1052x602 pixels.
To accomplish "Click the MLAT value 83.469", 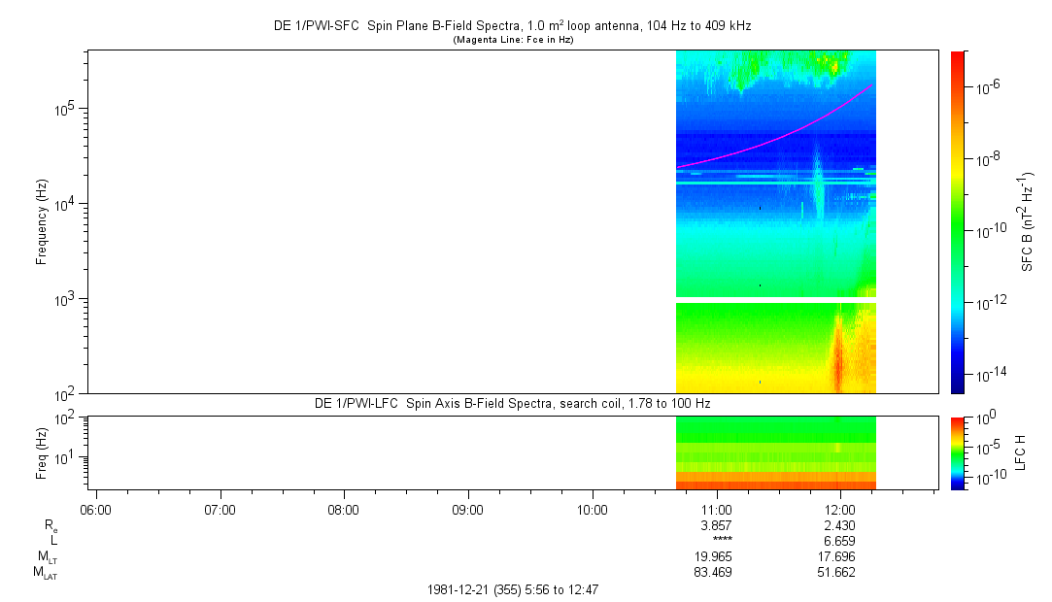I will (x=716, y=573).
